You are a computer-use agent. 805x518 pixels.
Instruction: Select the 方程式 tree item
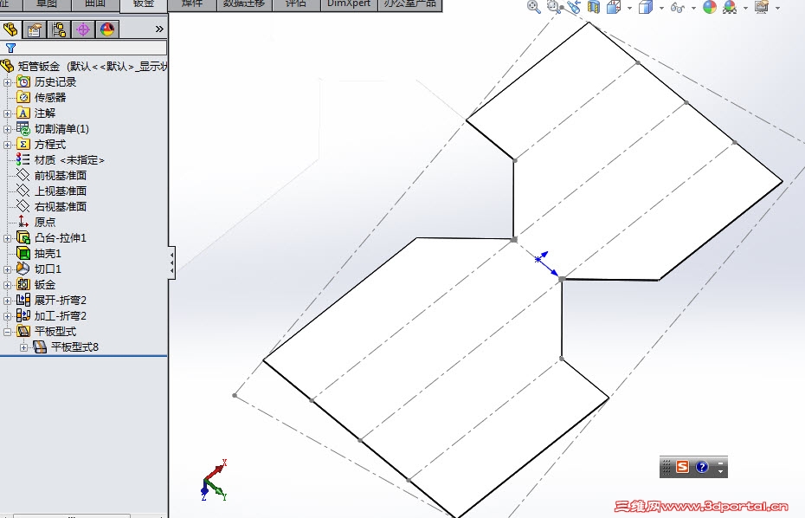(50, 145)
